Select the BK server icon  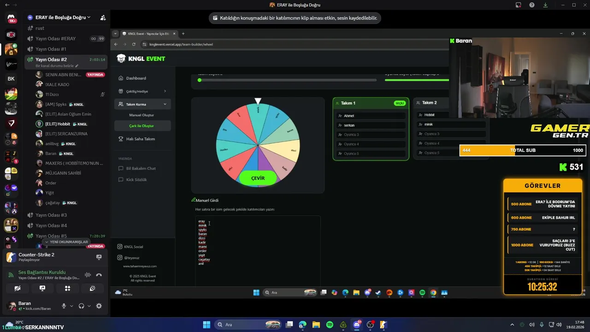[x=11, y=79]
